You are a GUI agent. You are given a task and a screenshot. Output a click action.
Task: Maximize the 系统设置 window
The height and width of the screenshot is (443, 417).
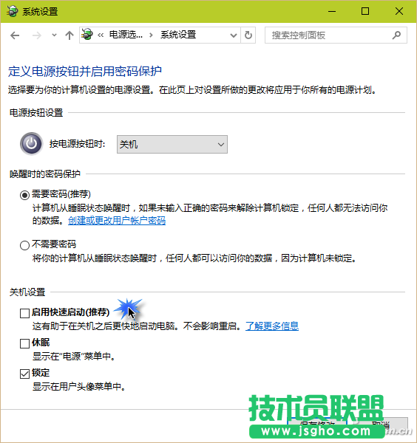pyautogui.click(x=365, y=11)
